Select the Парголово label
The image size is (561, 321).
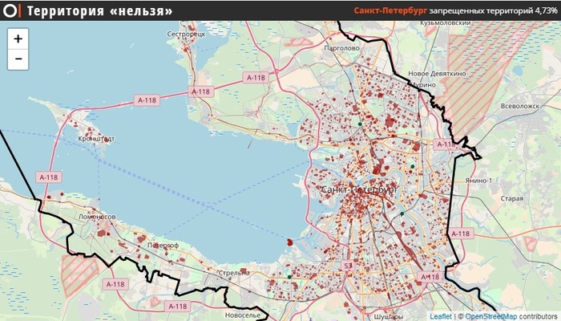(x=341, y=48)
